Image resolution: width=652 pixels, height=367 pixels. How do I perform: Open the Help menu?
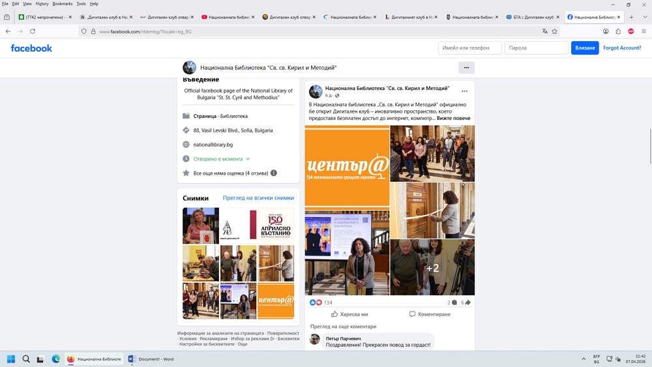click(94, 4)
